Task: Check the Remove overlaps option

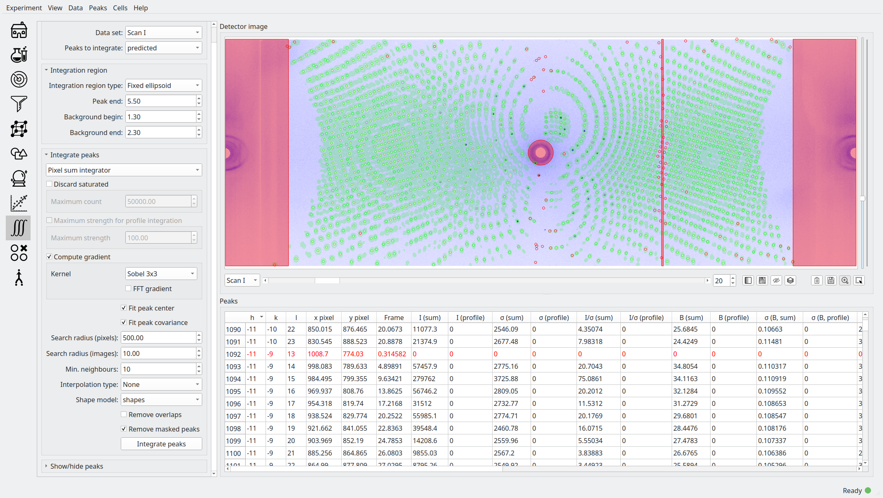Action: tap(124, 415)
